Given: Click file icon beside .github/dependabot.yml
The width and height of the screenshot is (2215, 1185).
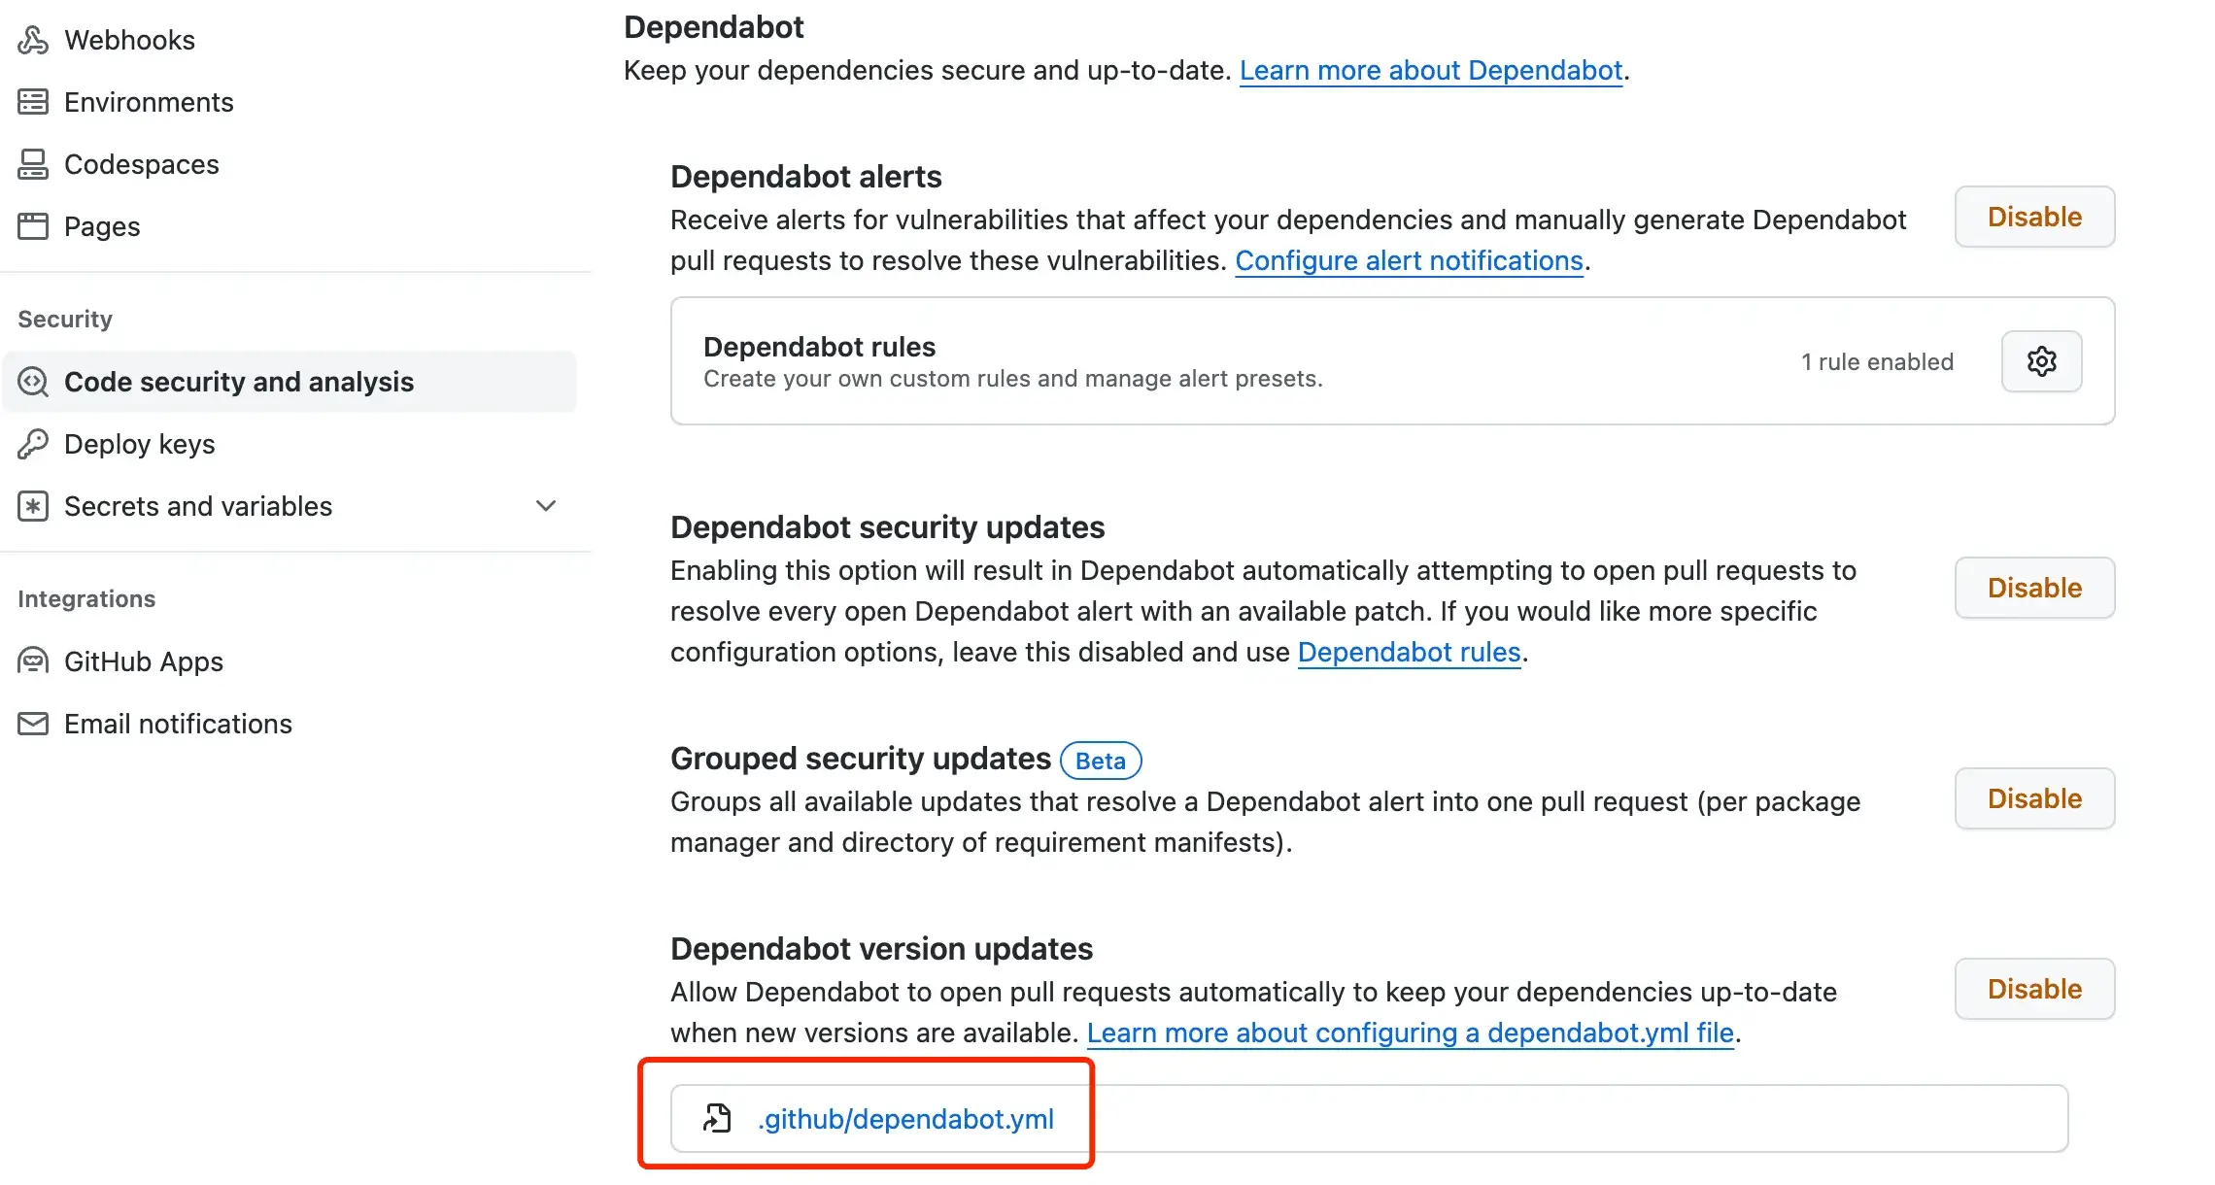Looking at the screenshot, I should (x=717, y=1119).
